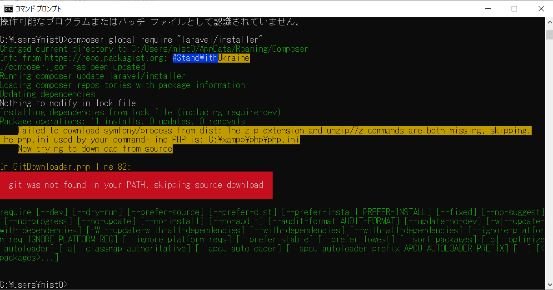Click the 'Now trying to download from source' line

(95, 148)
